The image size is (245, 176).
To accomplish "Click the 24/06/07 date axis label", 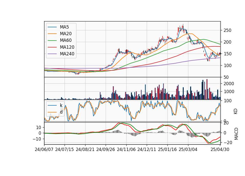I will point(44,149).
